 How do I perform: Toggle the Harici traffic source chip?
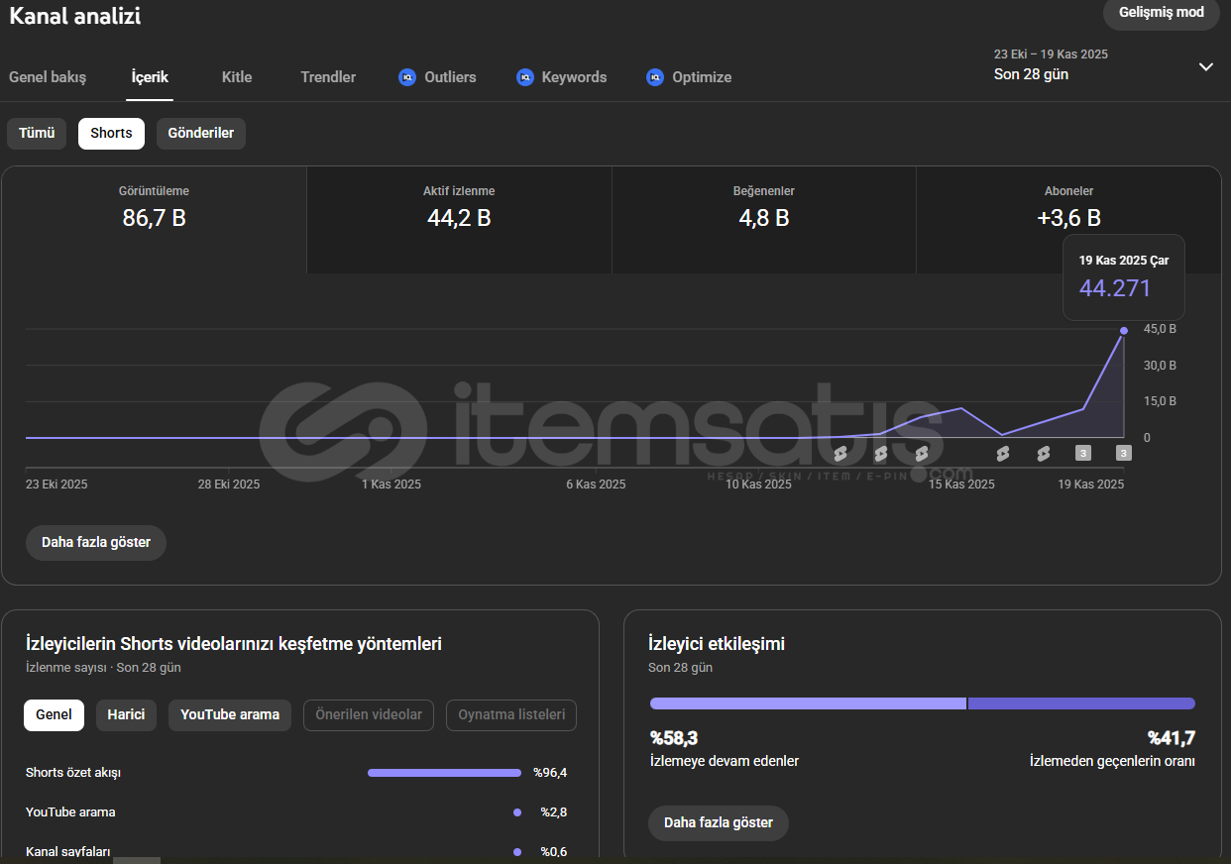pyautogui.click(x=126, y=715)
